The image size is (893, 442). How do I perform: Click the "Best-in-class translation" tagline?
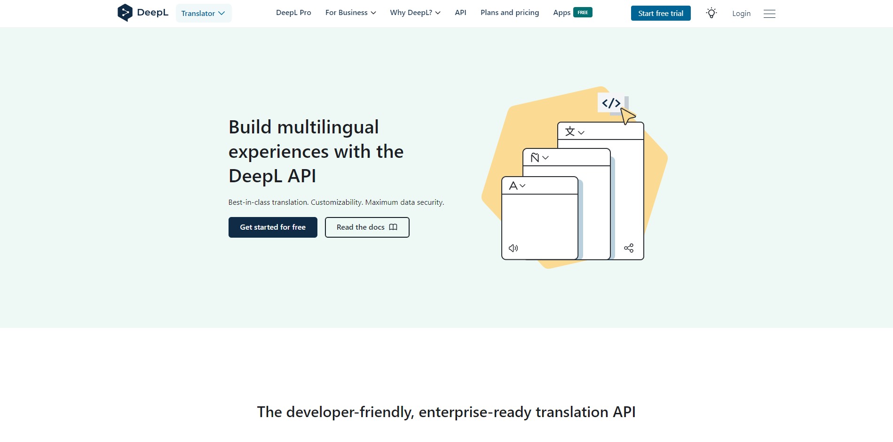pos(336,202)
